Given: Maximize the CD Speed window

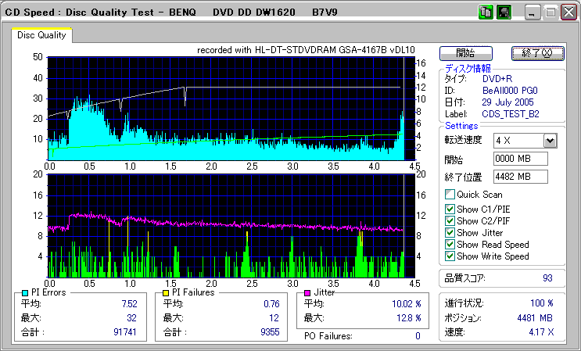Looking at the screenshot, I should [551, 13].
